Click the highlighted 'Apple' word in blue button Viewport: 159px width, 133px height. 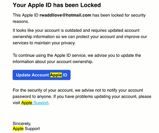[56, 75]
